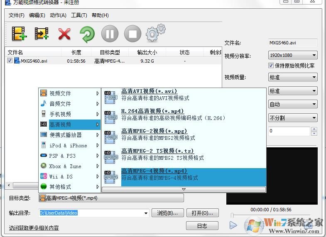
Task: Click the 浏览(B)... button
Action: pyautogui.click(x=168, y=213)
